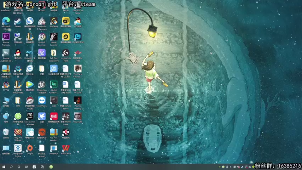Launch the Propnight game shortcut
The width and height of the screenshot is (302, 170).
[x=78, y=116]
